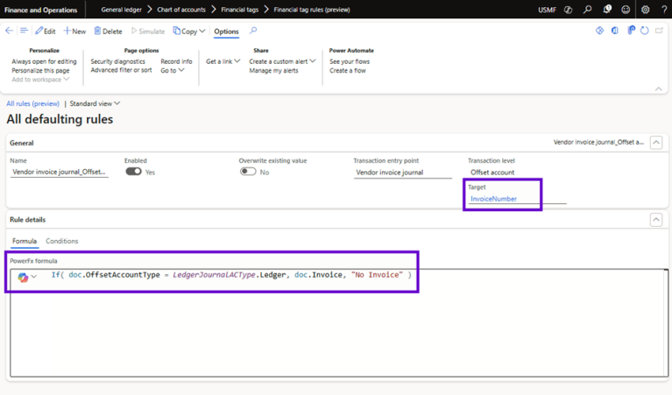
Task: Delete the current rule
Action: 108,31
